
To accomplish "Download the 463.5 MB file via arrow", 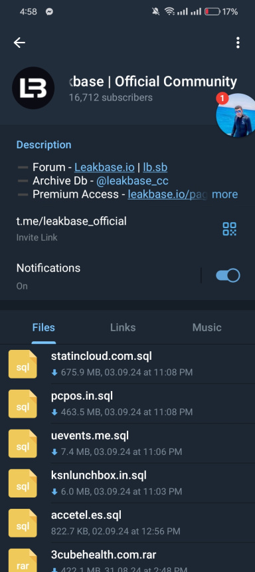I will (x=54, y=412).
